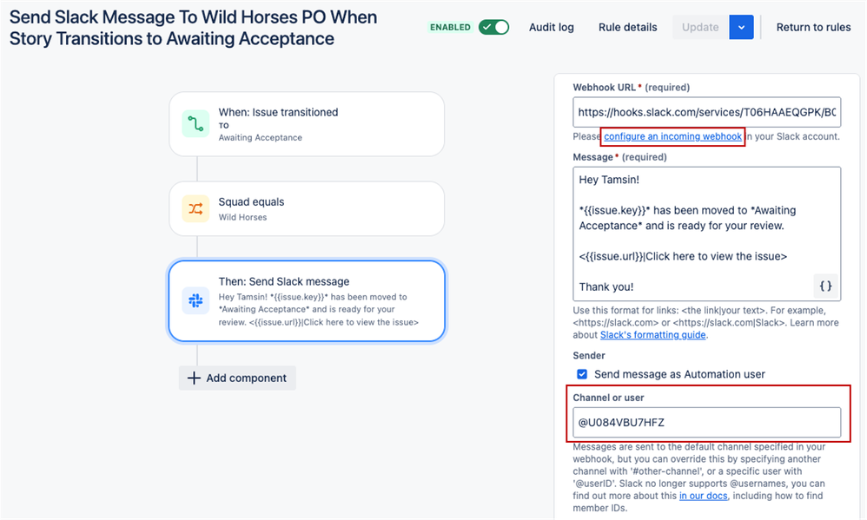Click the Webhook URL input field
The width and height of the screenshot is (867, 520).
[x=706, y=113]
